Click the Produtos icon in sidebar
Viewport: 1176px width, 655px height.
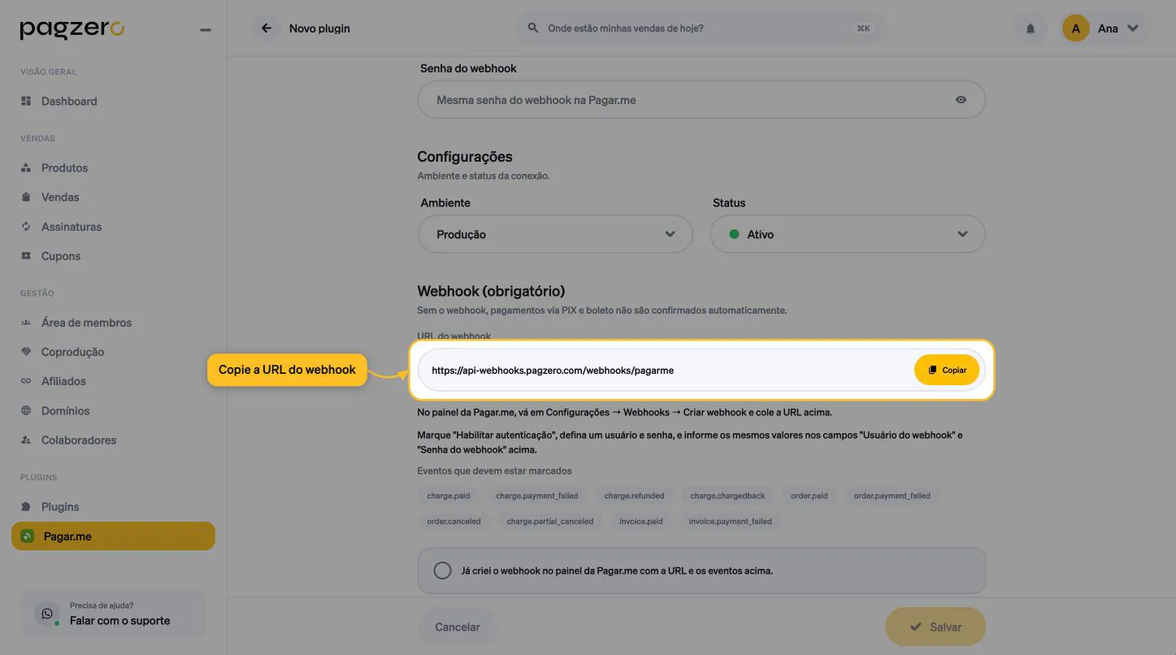26,167
